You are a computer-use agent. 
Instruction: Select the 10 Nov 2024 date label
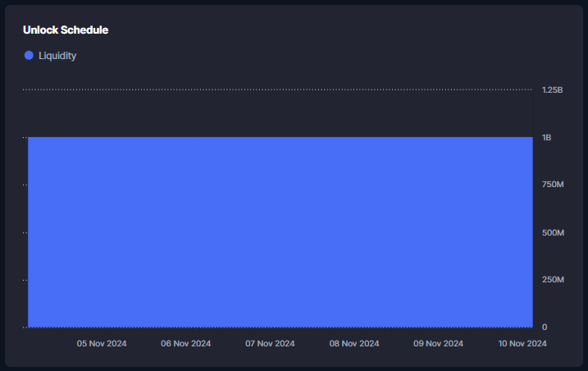522,344
